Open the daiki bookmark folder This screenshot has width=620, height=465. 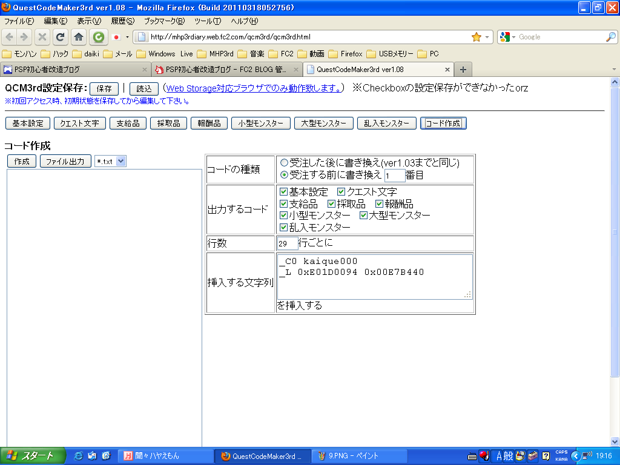(86, 54)
